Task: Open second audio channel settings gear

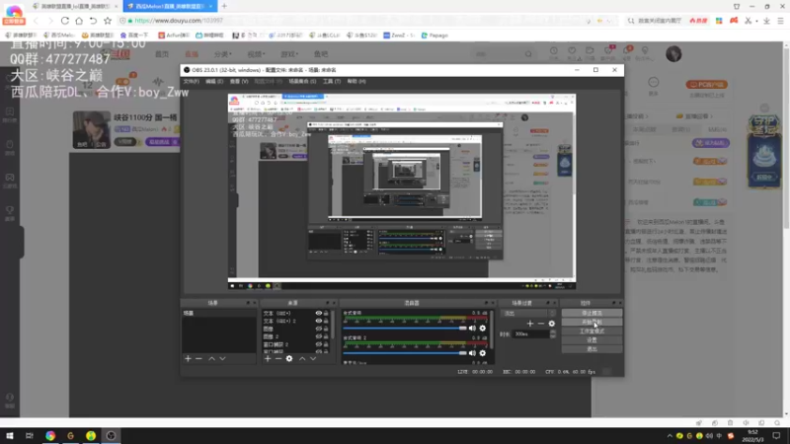Action: tap(483, 353)
